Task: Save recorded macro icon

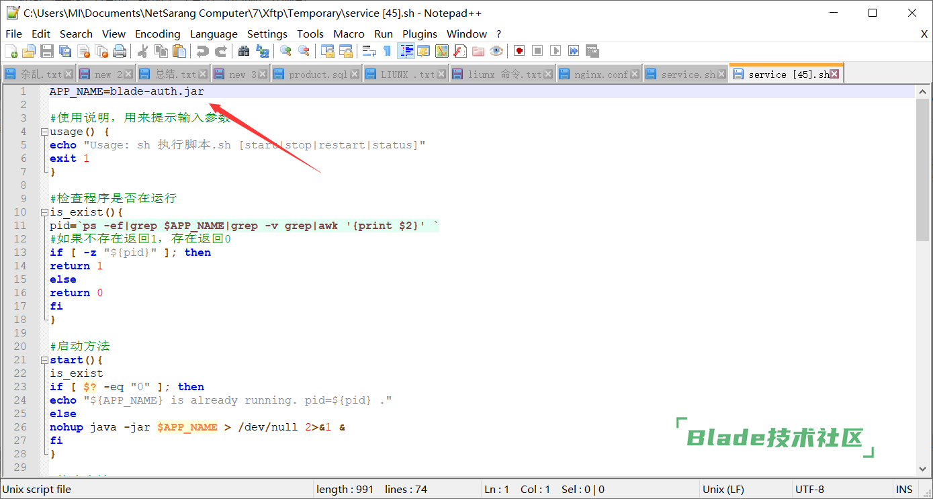Action: click(592, 51)
